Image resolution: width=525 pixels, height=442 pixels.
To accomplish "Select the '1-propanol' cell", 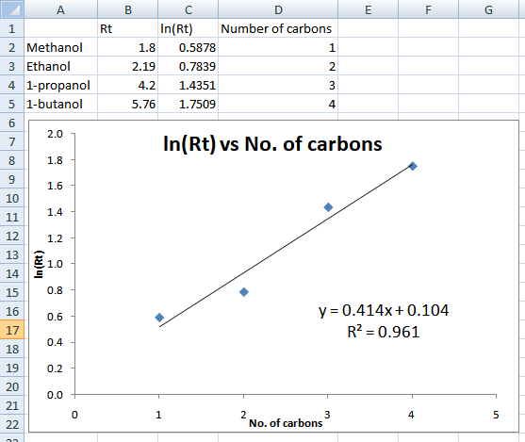I will pos(60,85).
